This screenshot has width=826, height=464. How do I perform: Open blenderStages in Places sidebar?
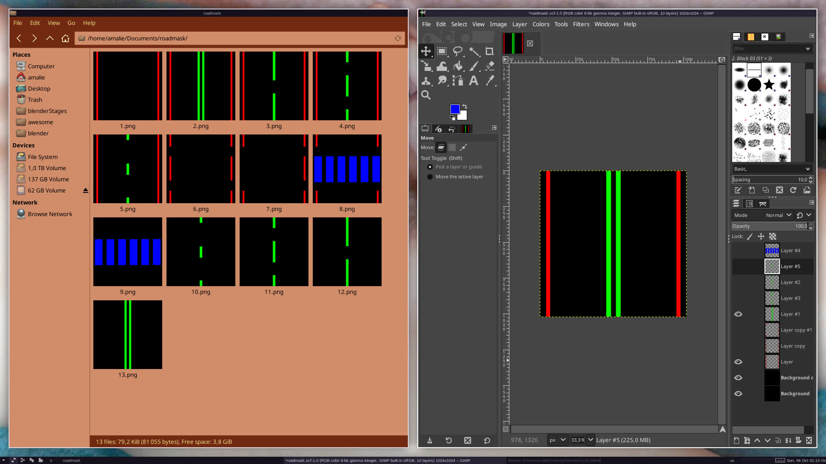pos(47,111)
